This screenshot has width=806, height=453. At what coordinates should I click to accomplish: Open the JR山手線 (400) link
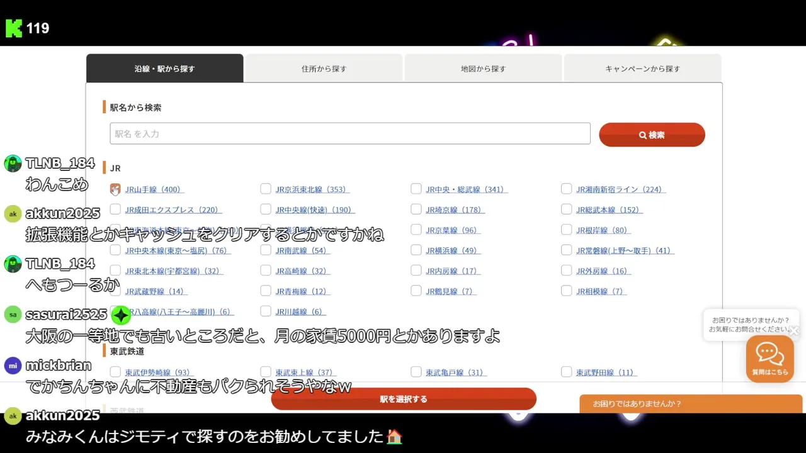tap(154, 189)
